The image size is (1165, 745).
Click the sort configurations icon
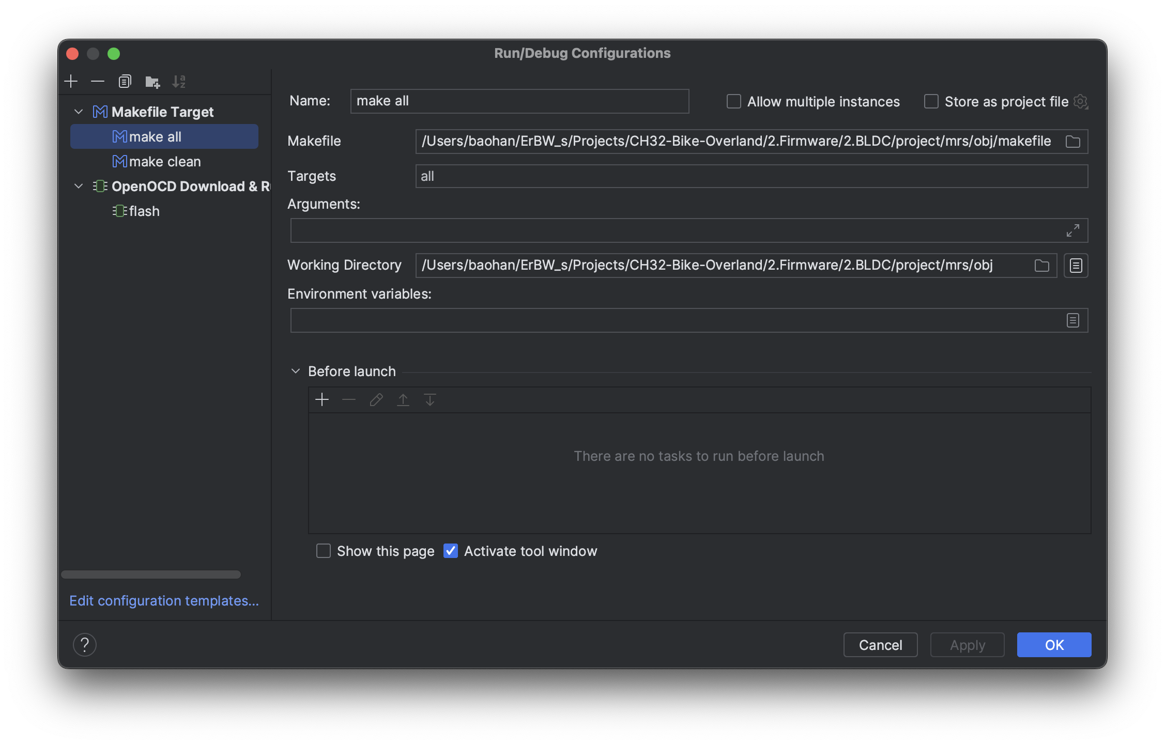coord(179,80)
